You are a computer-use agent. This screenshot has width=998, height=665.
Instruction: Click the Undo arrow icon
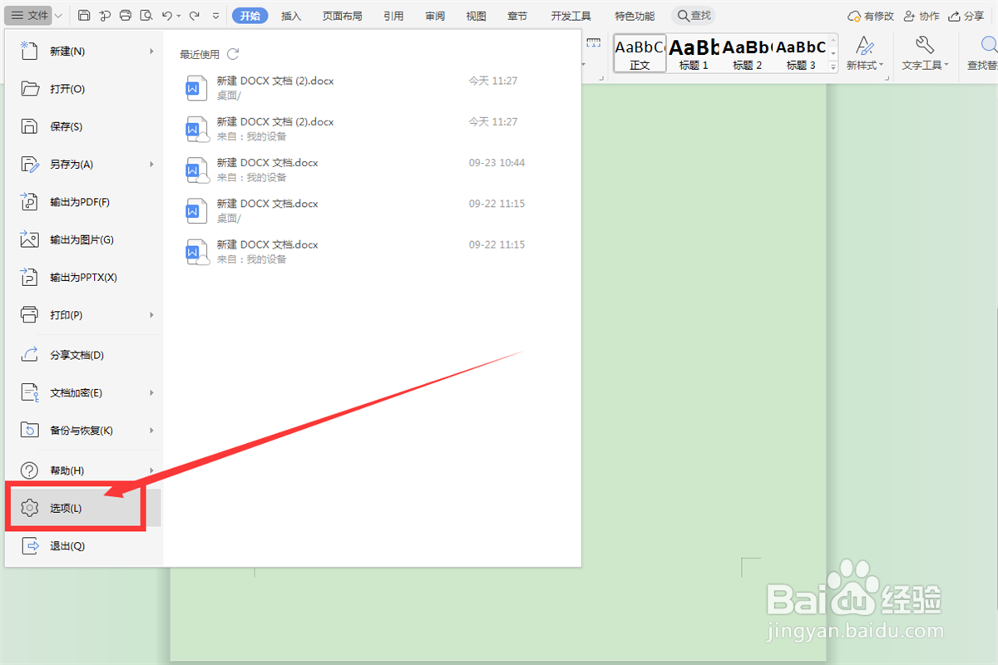(167, 15)
